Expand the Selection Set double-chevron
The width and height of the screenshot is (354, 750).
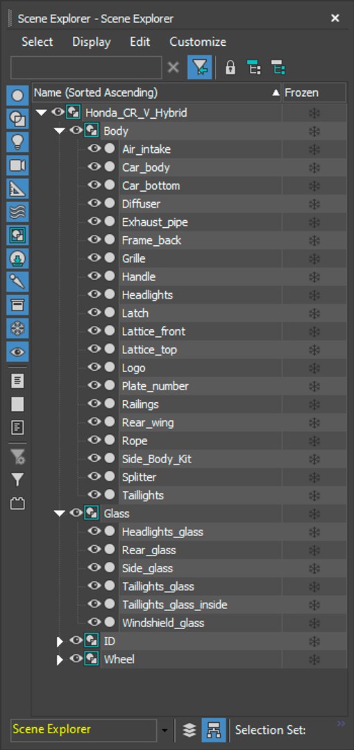point(341,723)
